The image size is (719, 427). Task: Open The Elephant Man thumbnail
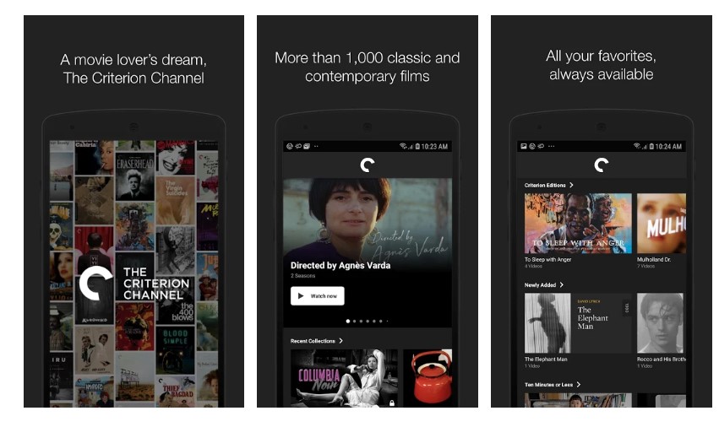tap(578, 323)
